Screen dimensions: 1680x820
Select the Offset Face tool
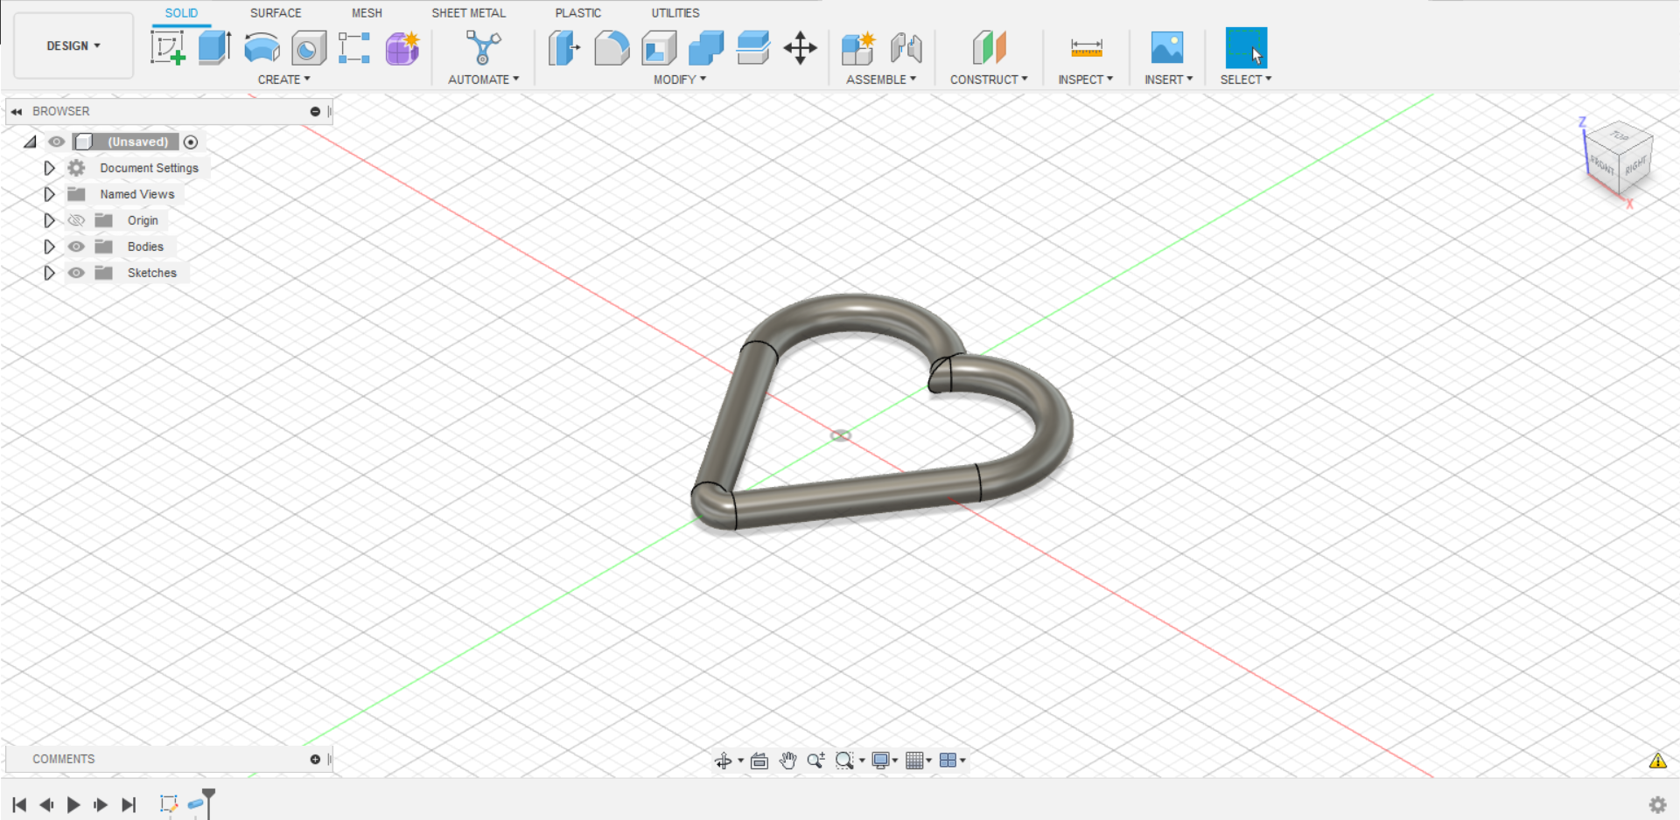tap(753, 48)
